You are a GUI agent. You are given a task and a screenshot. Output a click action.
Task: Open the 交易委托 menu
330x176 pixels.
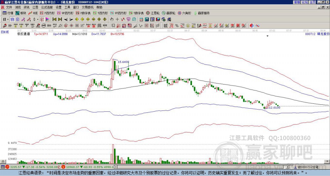[88, 7]
